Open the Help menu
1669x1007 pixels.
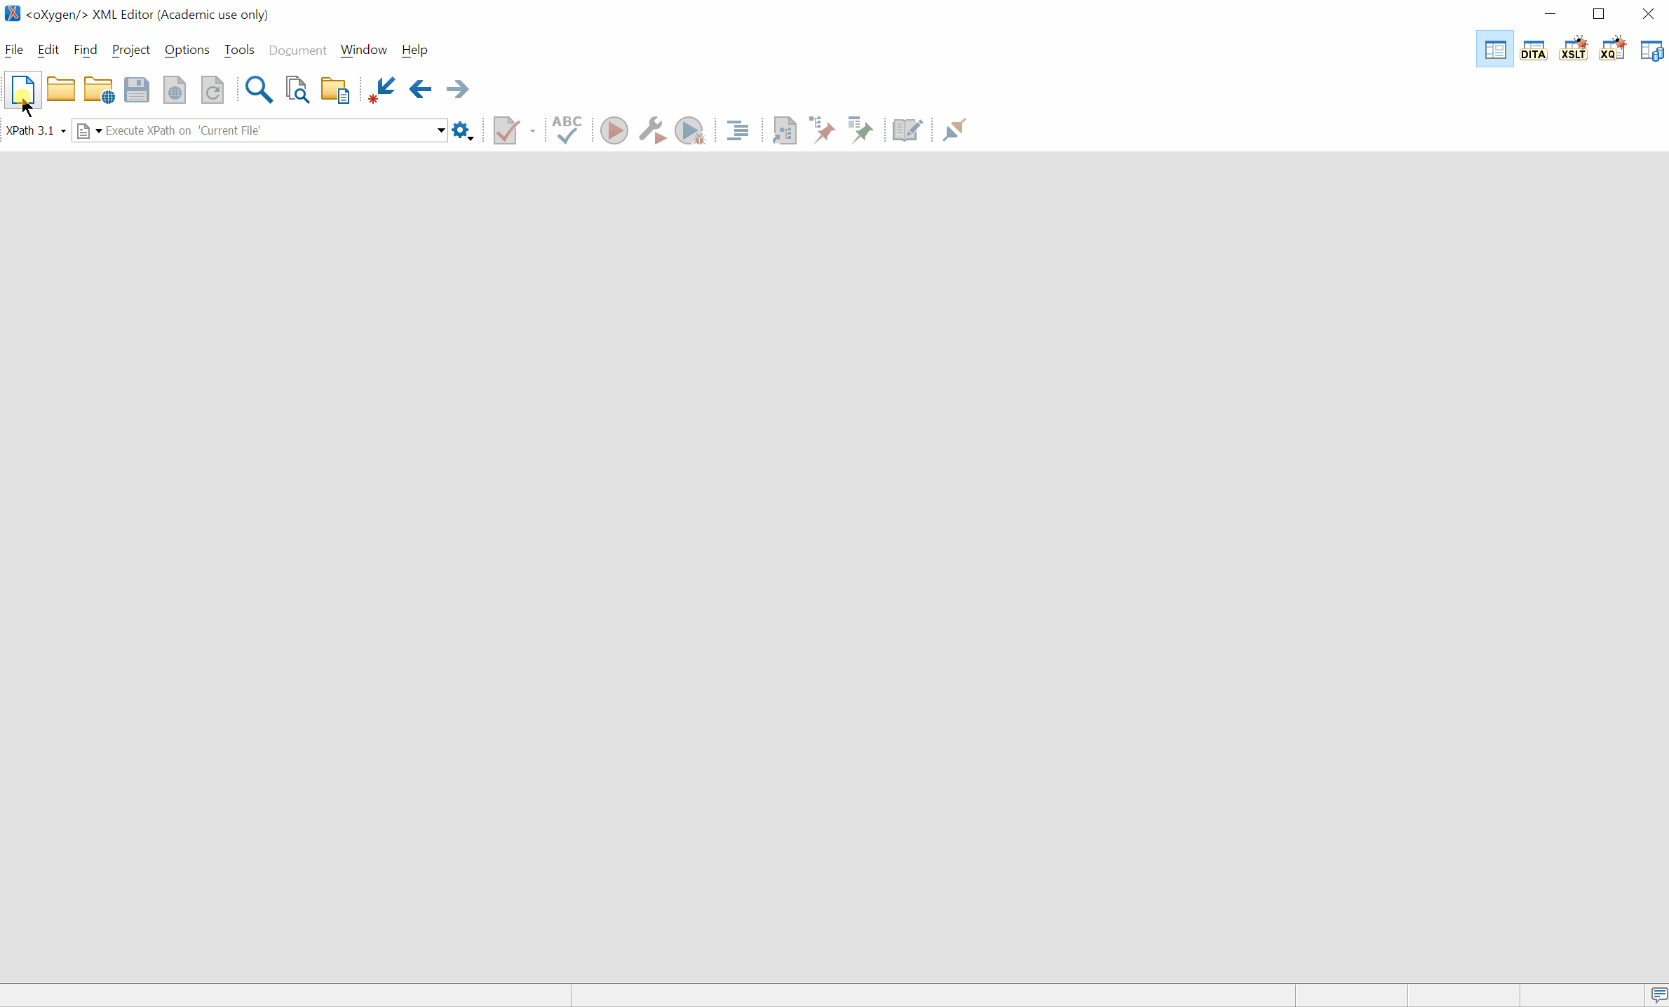click(414, 50)
